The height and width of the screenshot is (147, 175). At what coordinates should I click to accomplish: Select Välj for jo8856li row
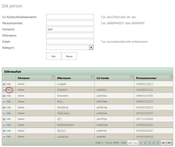pos(9,137)
